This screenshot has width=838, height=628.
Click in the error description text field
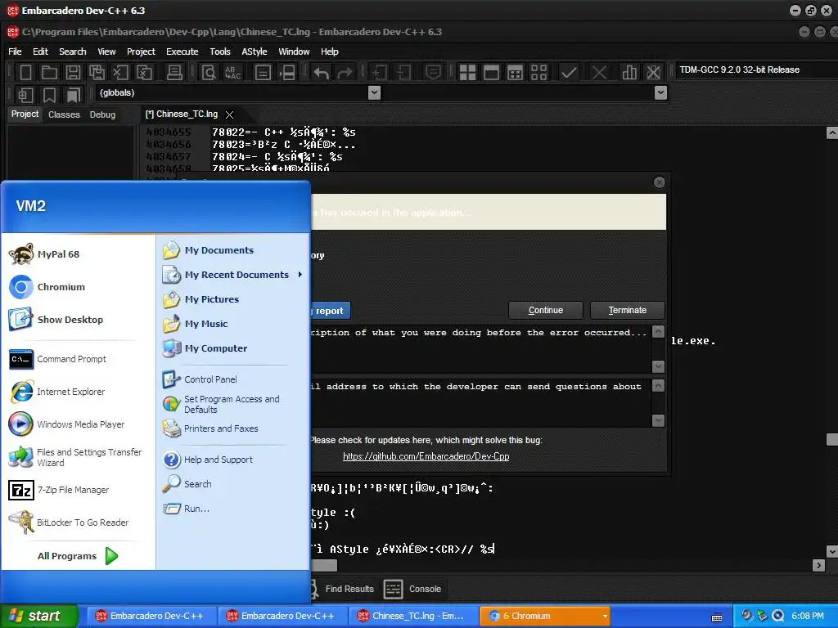(x=480, y=348)
